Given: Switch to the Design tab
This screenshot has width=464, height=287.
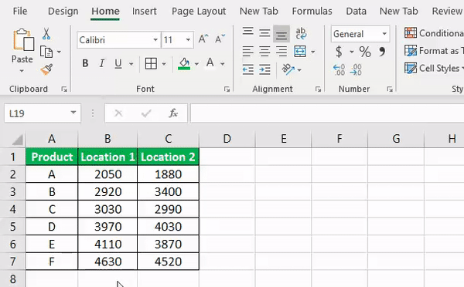Looking at the screenshot, I should (63, 12).
